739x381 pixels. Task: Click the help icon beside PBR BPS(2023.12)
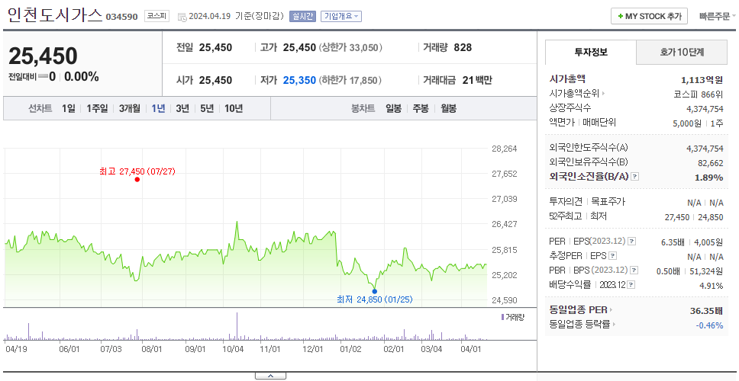(634, 271)
